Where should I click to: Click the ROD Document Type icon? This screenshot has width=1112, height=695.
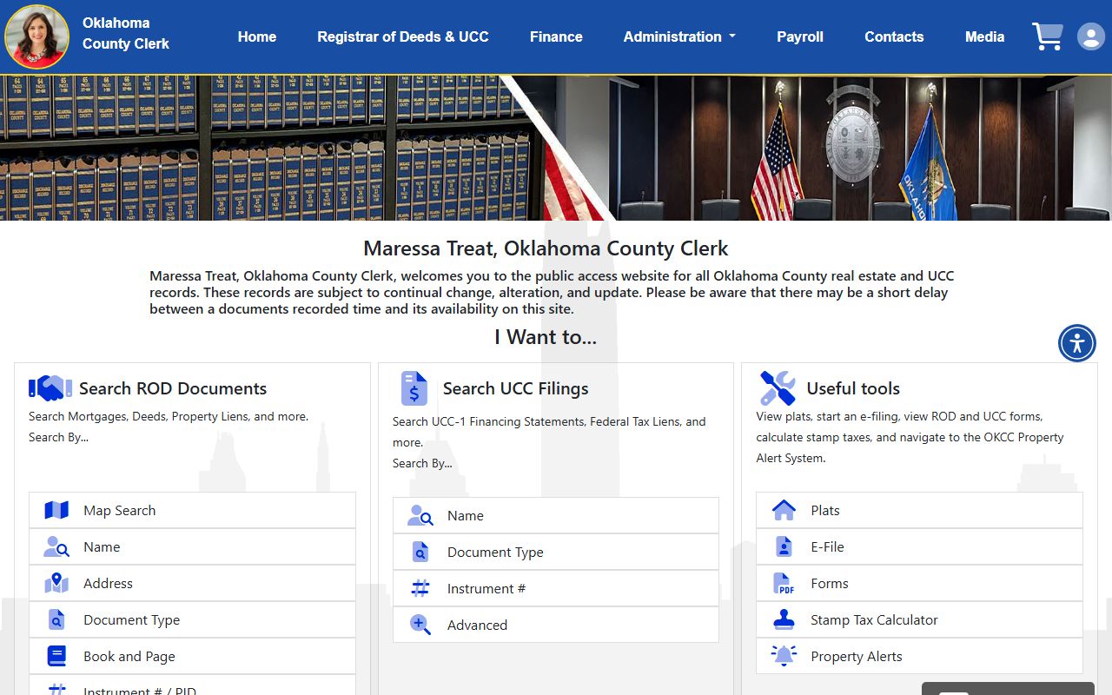click(56, 619)
